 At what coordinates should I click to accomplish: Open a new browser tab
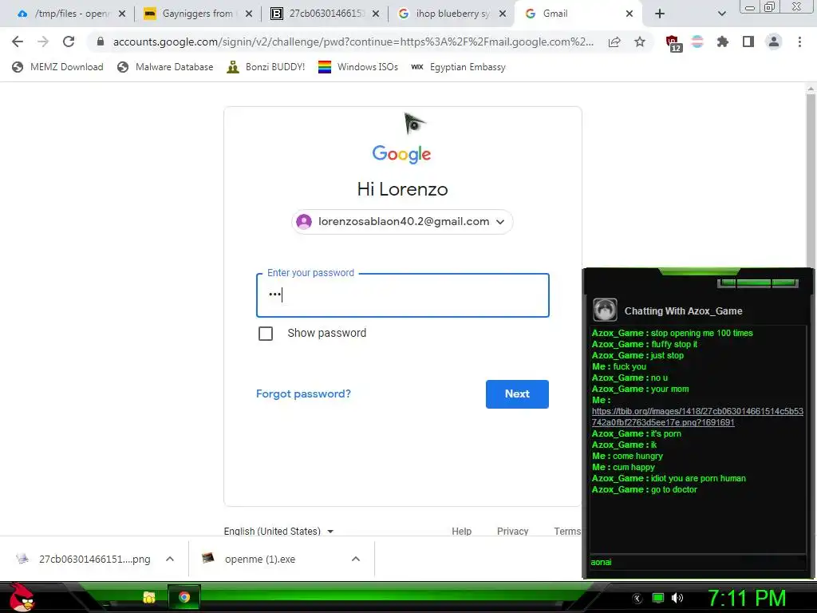[660, 14]
